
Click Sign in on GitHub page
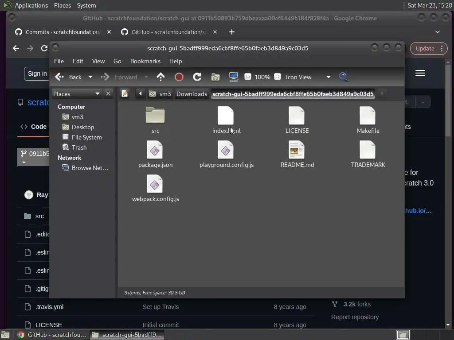tap(37, 74)
